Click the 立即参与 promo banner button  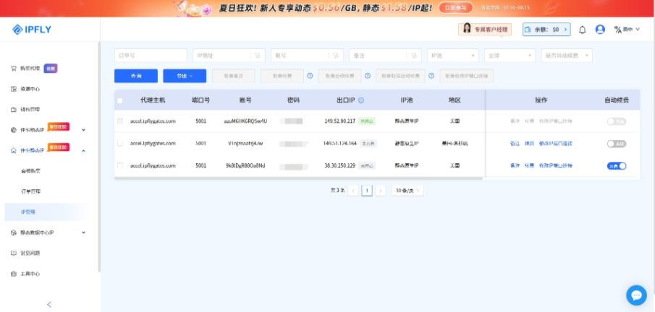tap(456, 7)
